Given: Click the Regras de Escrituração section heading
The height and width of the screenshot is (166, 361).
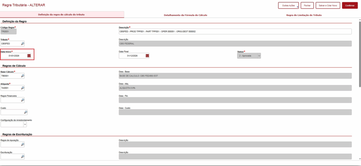Looking at the screenshot, I should click(x=17, y=134).
